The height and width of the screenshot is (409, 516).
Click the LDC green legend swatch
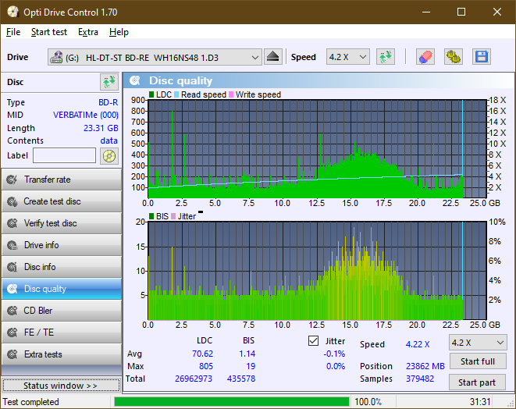pos(151,94)
